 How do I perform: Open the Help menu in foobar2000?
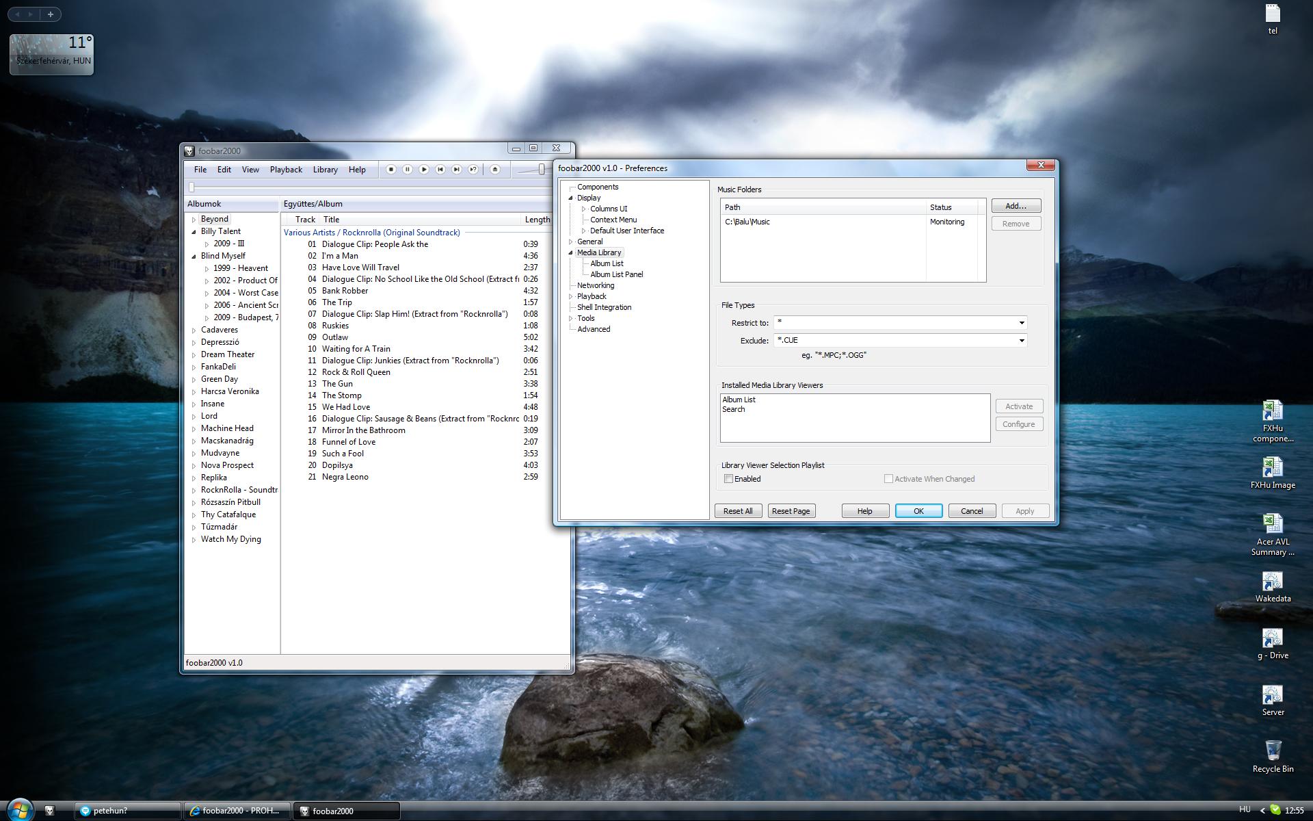(x=357, y=170)
